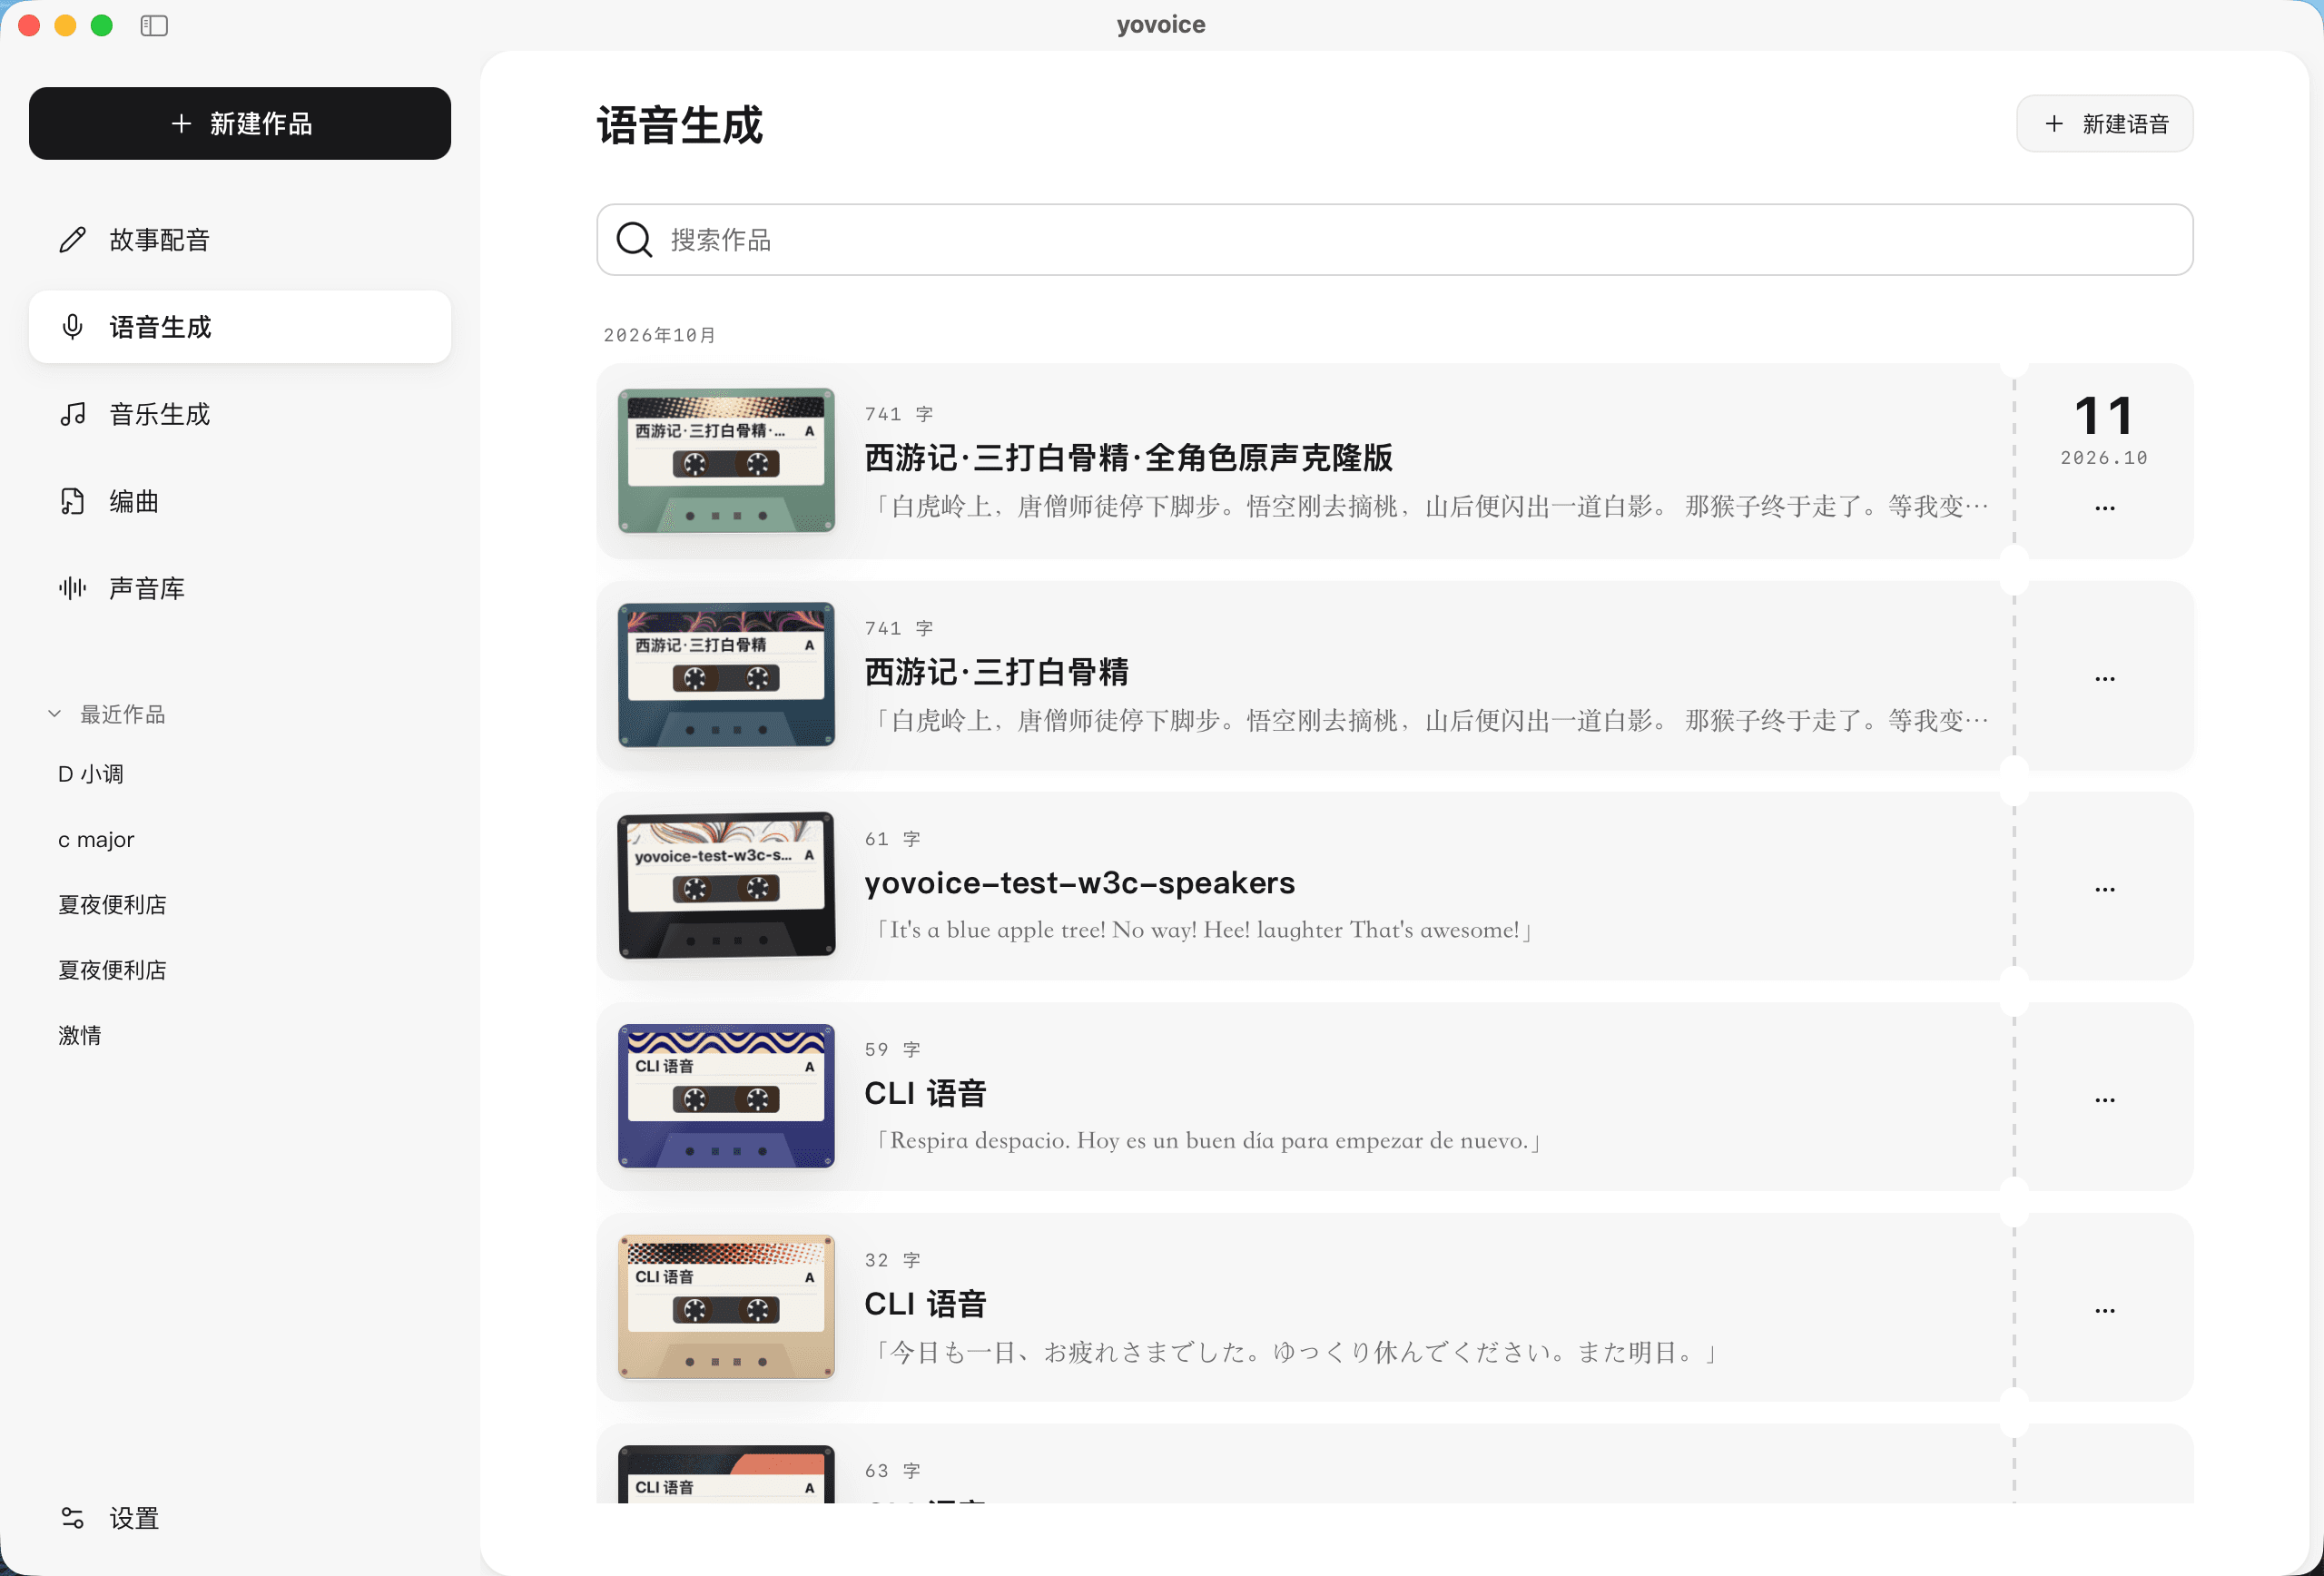The height and width of the screenshot is (1576, 2324).
Task: Click the excerpt It's a blue apple tree
Action: [1201, 930]
